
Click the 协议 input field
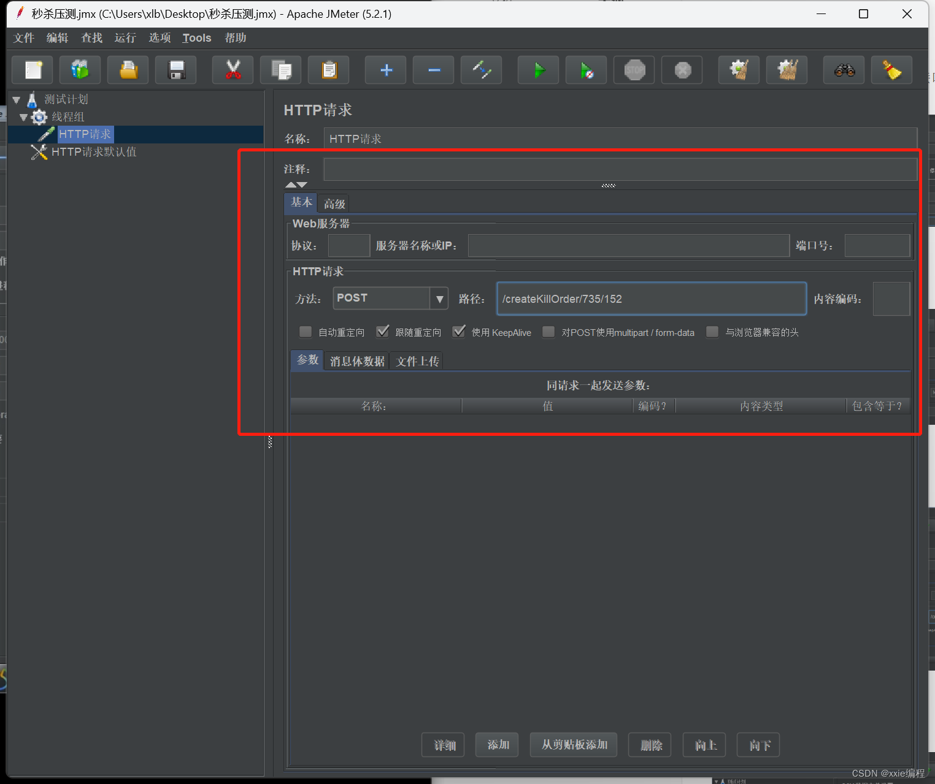(x=349, y=245)
